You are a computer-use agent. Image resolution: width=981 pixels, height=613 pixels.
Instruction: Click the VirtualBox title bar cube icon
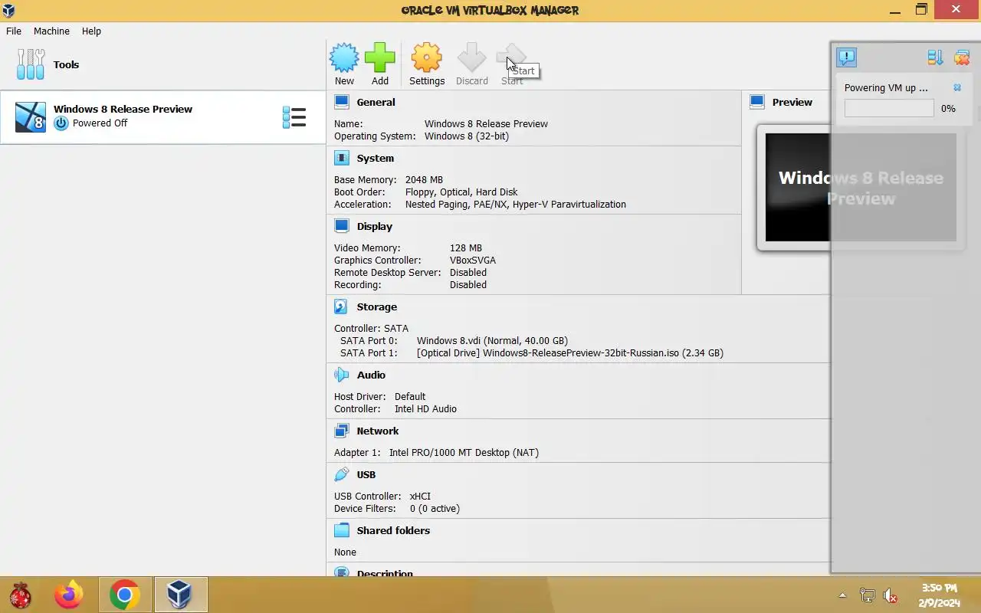(8, 10)
